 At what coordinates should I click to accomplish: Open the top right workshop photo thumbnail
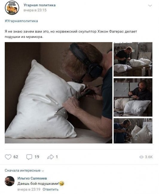pos(133,59)
